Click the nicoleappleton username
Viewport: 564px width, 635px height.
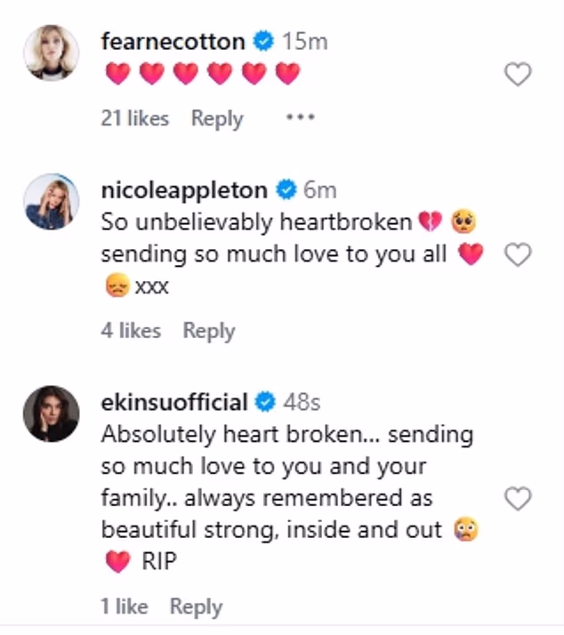[184, 189]
